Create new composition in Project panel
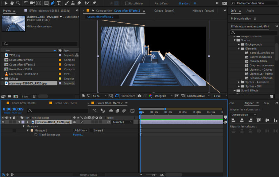The width and height of the screenshot is (279, 177). pos(16,96)
